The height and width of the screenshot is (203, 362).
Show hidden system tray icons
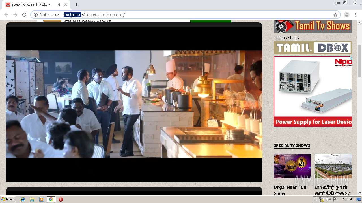pyautogui.click(x=315, y=199)
